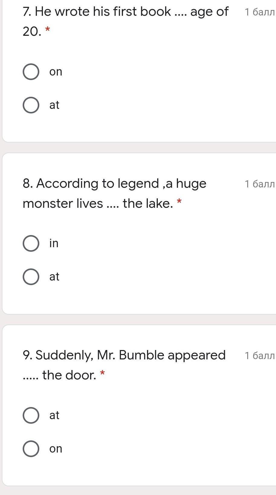Click the '1 балл' points label of question 8

(x=259, y=184)
